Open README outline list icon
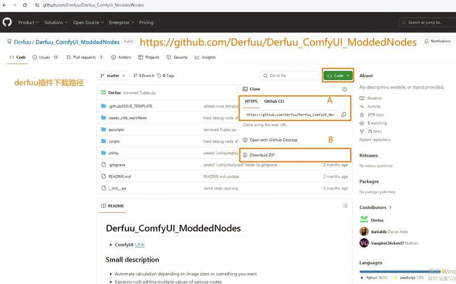Image resolution: width=456 pixels, height=284 pixels. click(x=345, y=206)
